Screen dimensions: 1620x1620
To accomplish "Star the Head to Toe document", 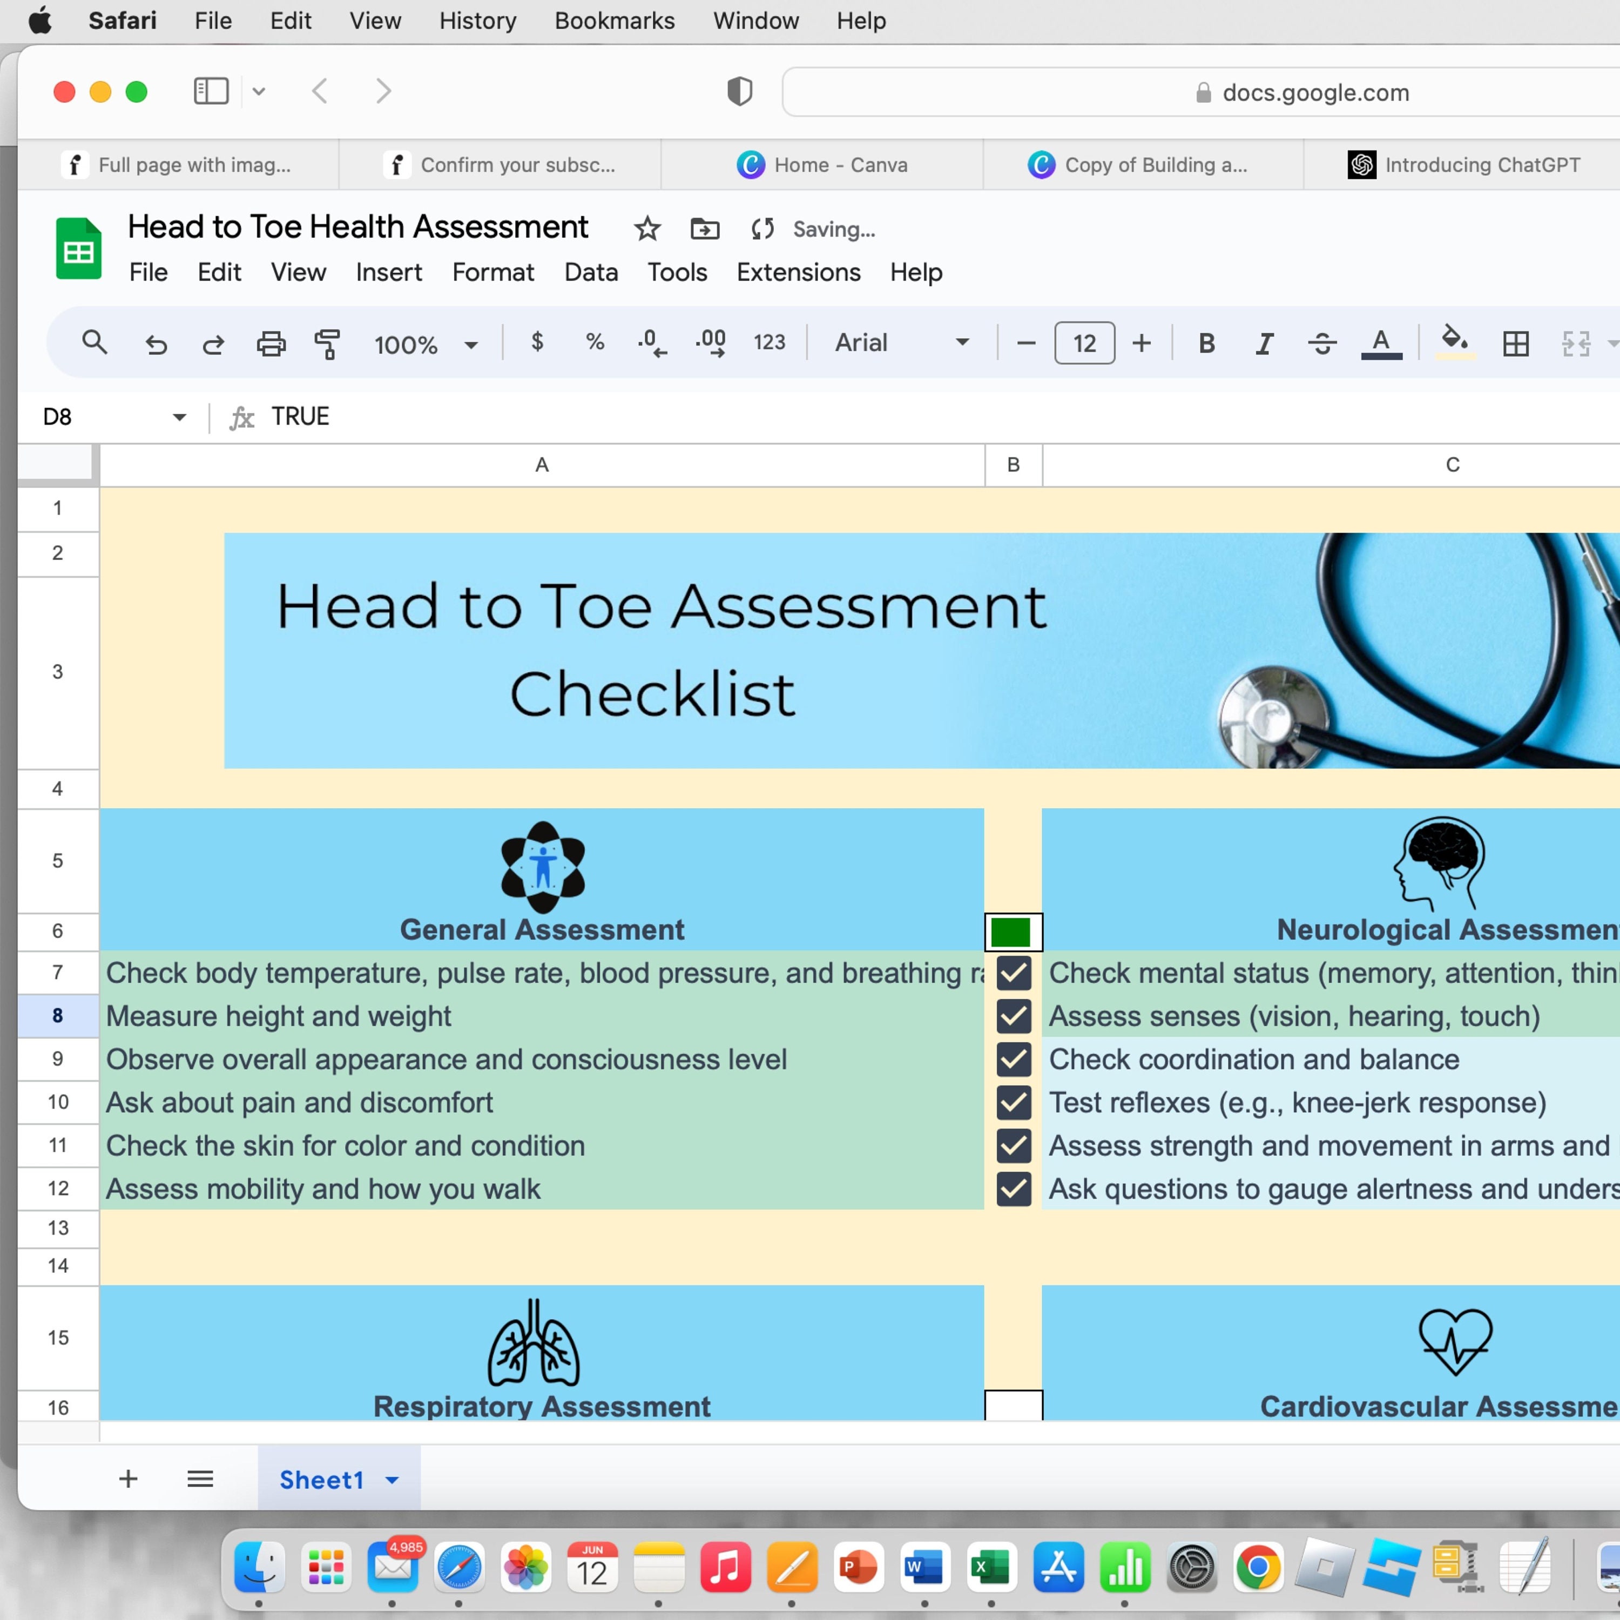I will point(646,229).
